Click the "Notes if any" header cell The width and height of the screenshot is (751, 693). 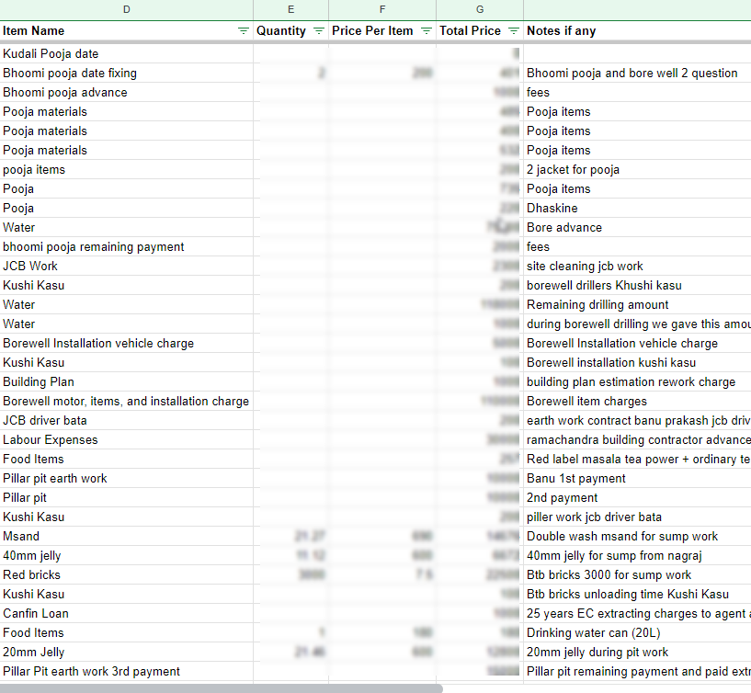[636, 31]
